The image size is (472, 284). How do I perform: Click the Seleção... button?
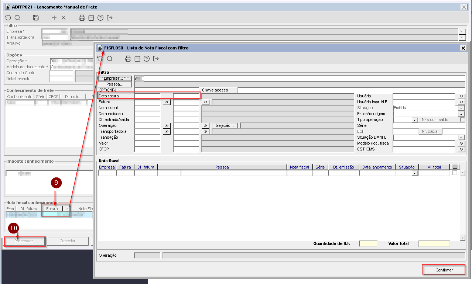coord(225,125)
